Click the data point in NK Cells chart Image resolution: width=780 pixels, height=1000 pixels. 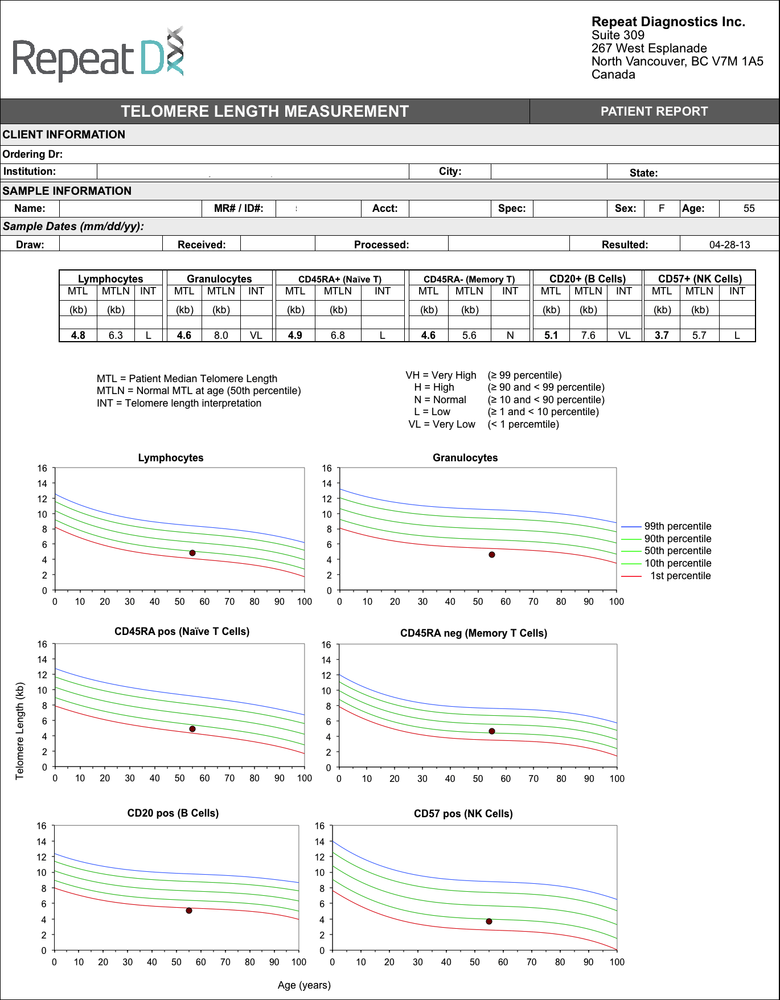489,921
